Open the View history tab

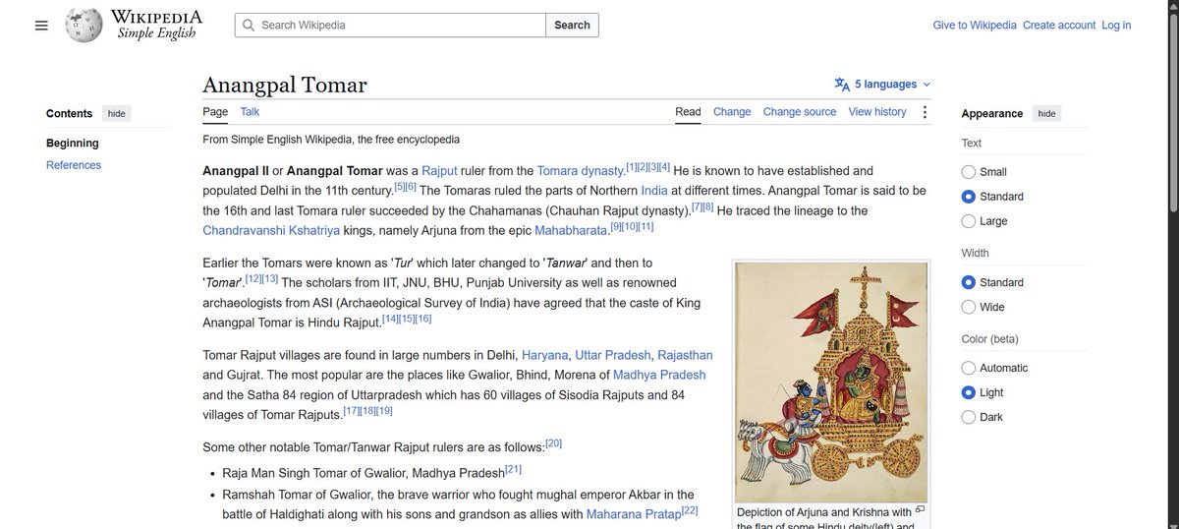[877, 112]
